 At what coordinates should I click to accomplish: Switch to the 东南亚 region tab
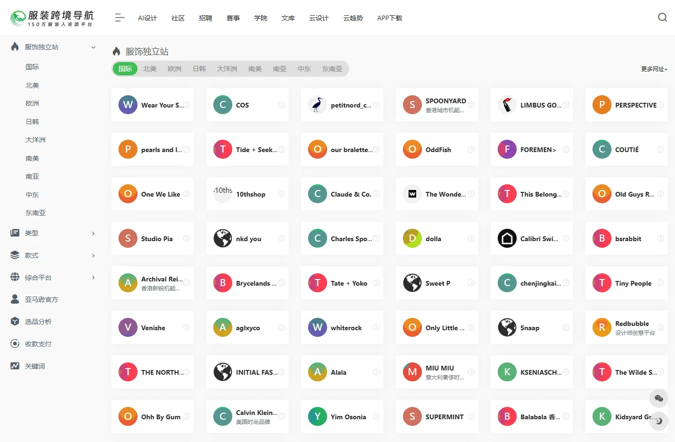(x=332, y=69)
